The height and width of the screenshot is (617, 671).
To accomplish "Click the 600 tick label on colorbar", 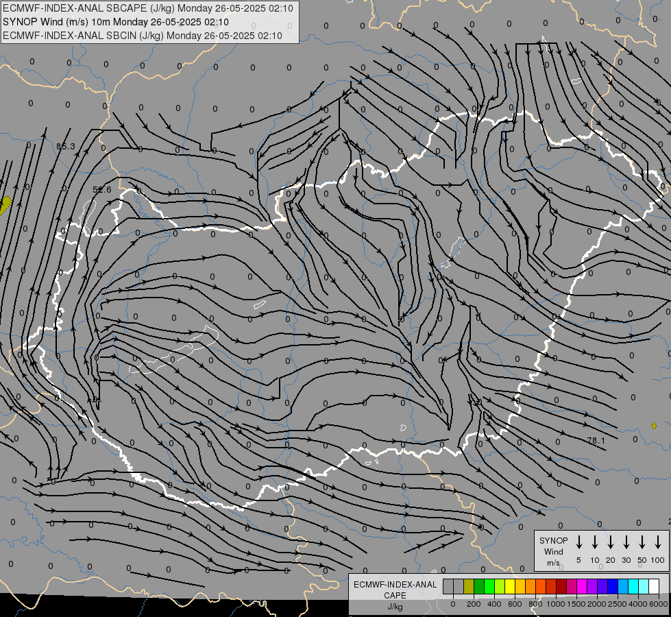I will tap(515, 604).
